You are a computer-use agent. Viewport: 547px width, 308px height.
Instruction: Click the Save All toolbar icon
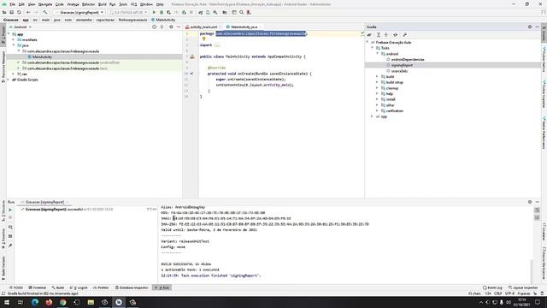(11, 12)
